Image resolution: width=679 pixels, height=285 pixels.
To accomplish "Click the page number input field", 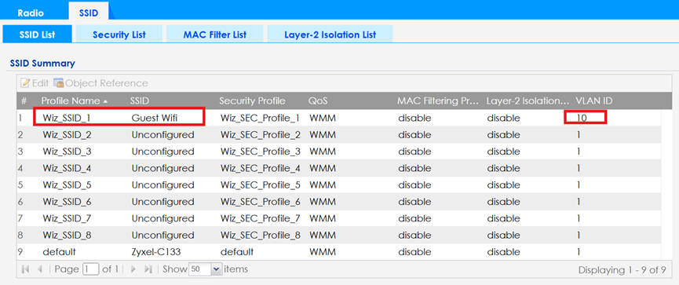I will pos(91,269).
